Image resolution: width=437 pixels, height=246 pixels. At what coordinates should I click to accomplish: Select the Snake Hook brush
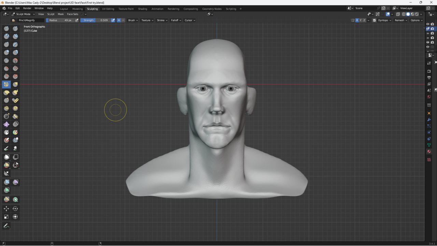coord(15,92)
